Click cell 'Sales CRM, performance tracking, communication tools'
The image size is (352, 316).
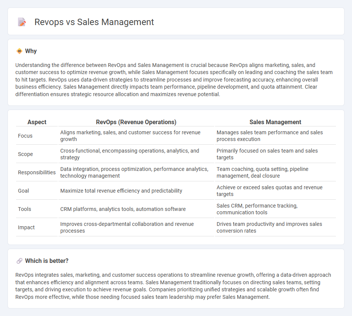pyautogui.click(x=275, y=209)
